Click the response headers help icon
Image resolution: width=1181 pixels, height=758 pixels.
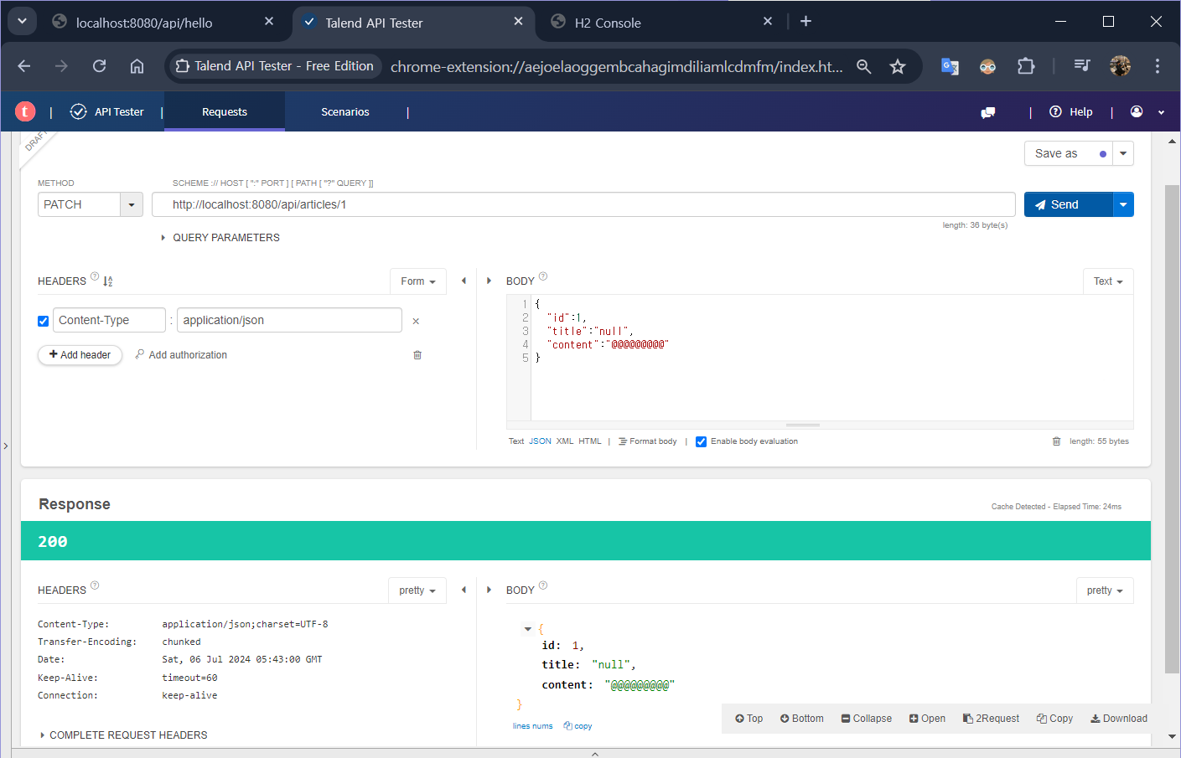95,585
